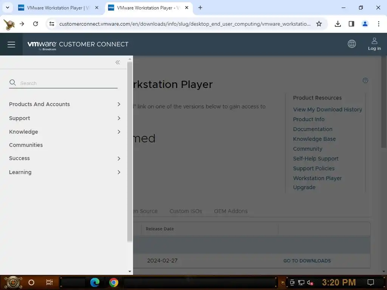Close the active VMware tab

pos(187,8)
